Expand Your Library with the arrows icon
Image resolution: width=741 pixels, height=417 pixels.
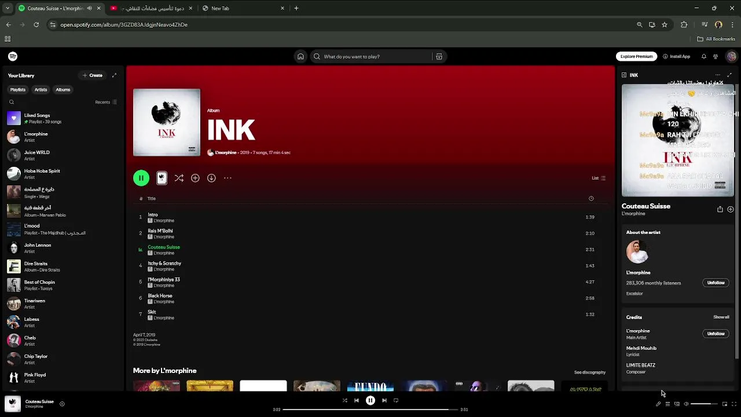point(114,75)
